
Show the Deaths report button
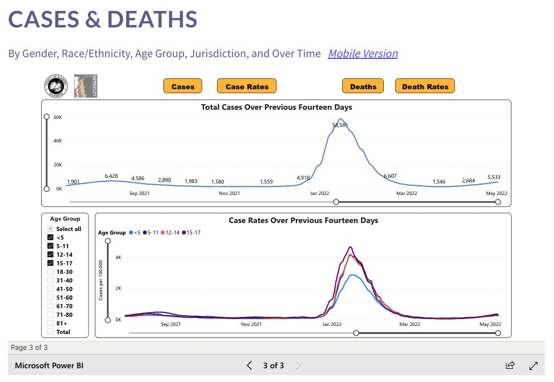[363, 86]
